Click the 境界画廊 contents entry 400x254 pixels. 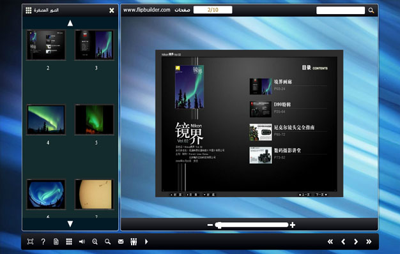point(283,82)
